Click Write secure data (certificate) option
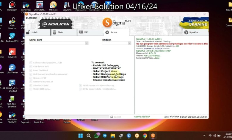The width and height of the screenshot is (232, 140). [x=97, y=89]
